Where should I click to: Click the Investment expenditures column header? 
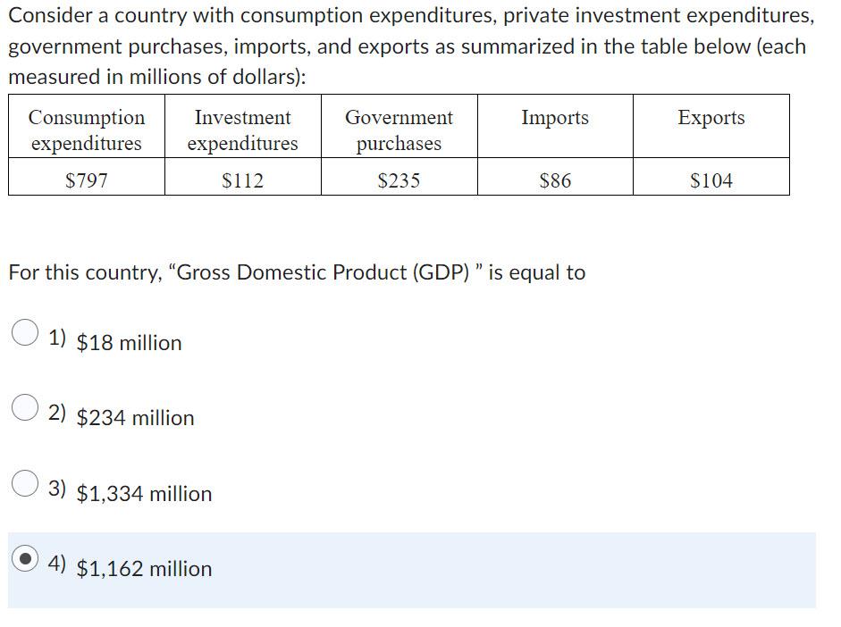point(242,130)
